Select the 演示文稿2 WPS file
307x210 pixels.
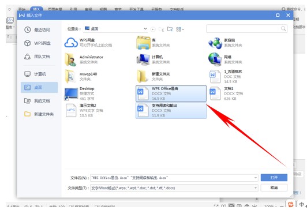84,110
